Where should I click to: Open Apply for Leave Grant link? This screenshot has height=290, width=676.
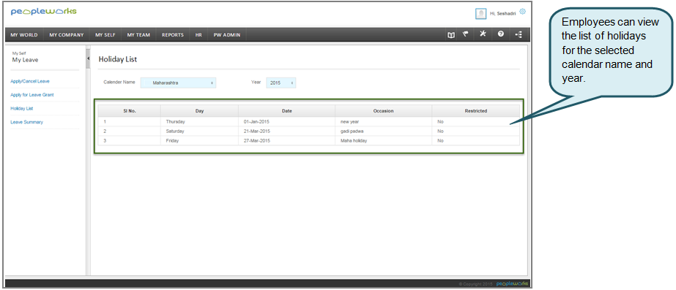tap(32, 95)
